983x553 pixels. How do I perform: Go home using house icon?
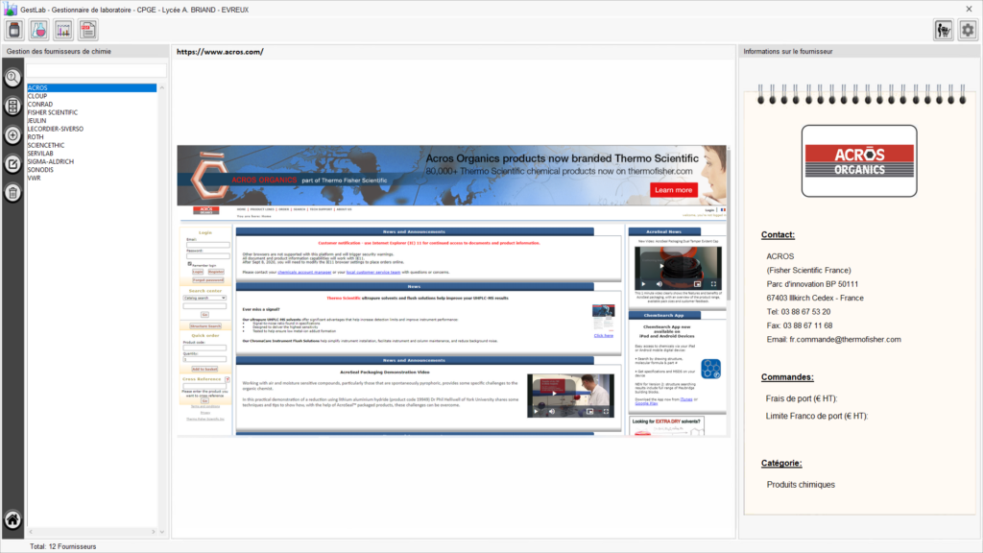pyautogui.click(x=12, y=520)
